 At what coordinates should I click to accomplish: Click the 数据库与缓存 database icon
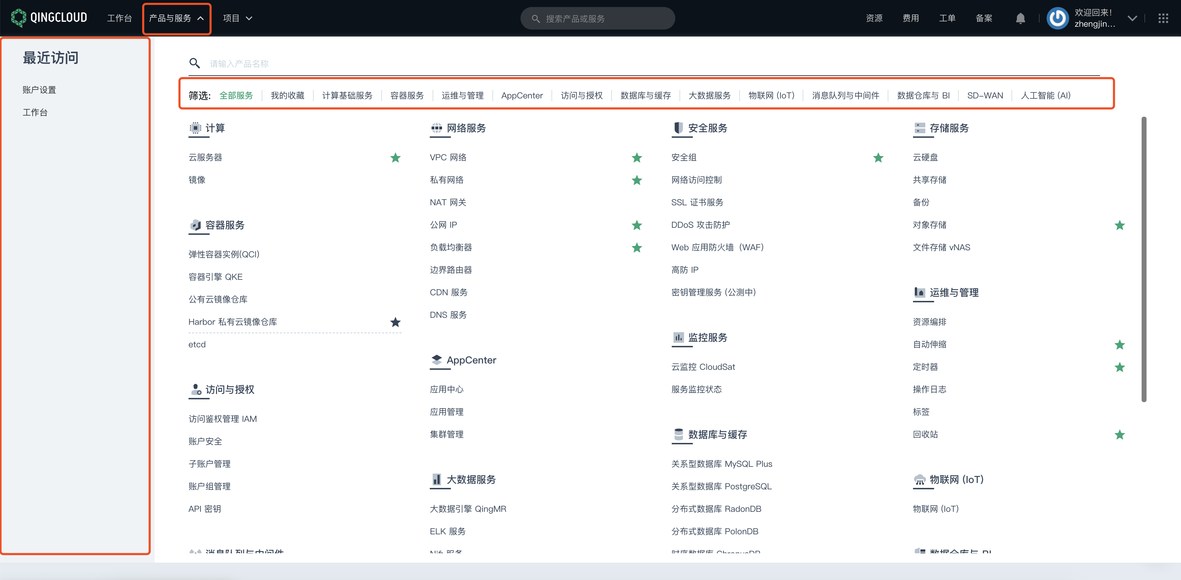pyautogui.click(x=678, y=434)
